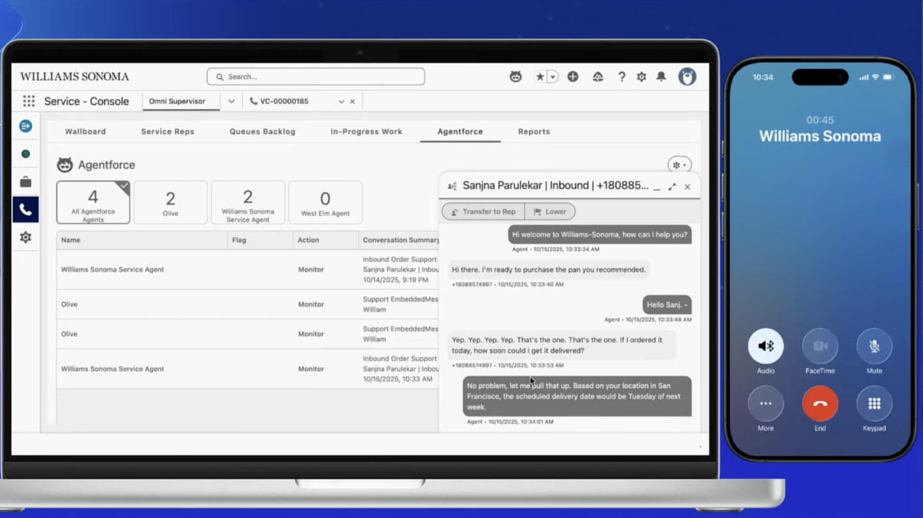Viewport: 923px width, 518px height.
Task: Toggle speaker Audio on the phone
Action: pos(765,346)
